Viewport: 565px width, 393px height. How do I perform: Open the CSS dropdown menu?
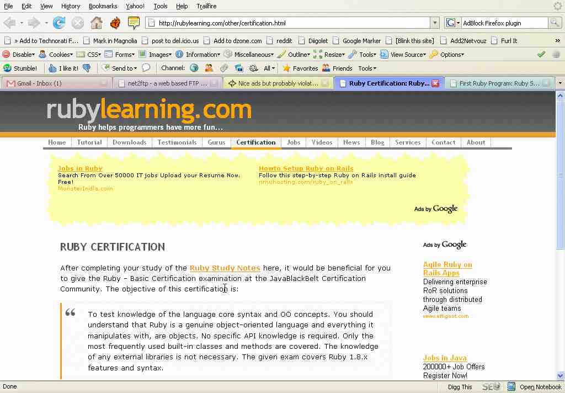(x=89, y=55)
